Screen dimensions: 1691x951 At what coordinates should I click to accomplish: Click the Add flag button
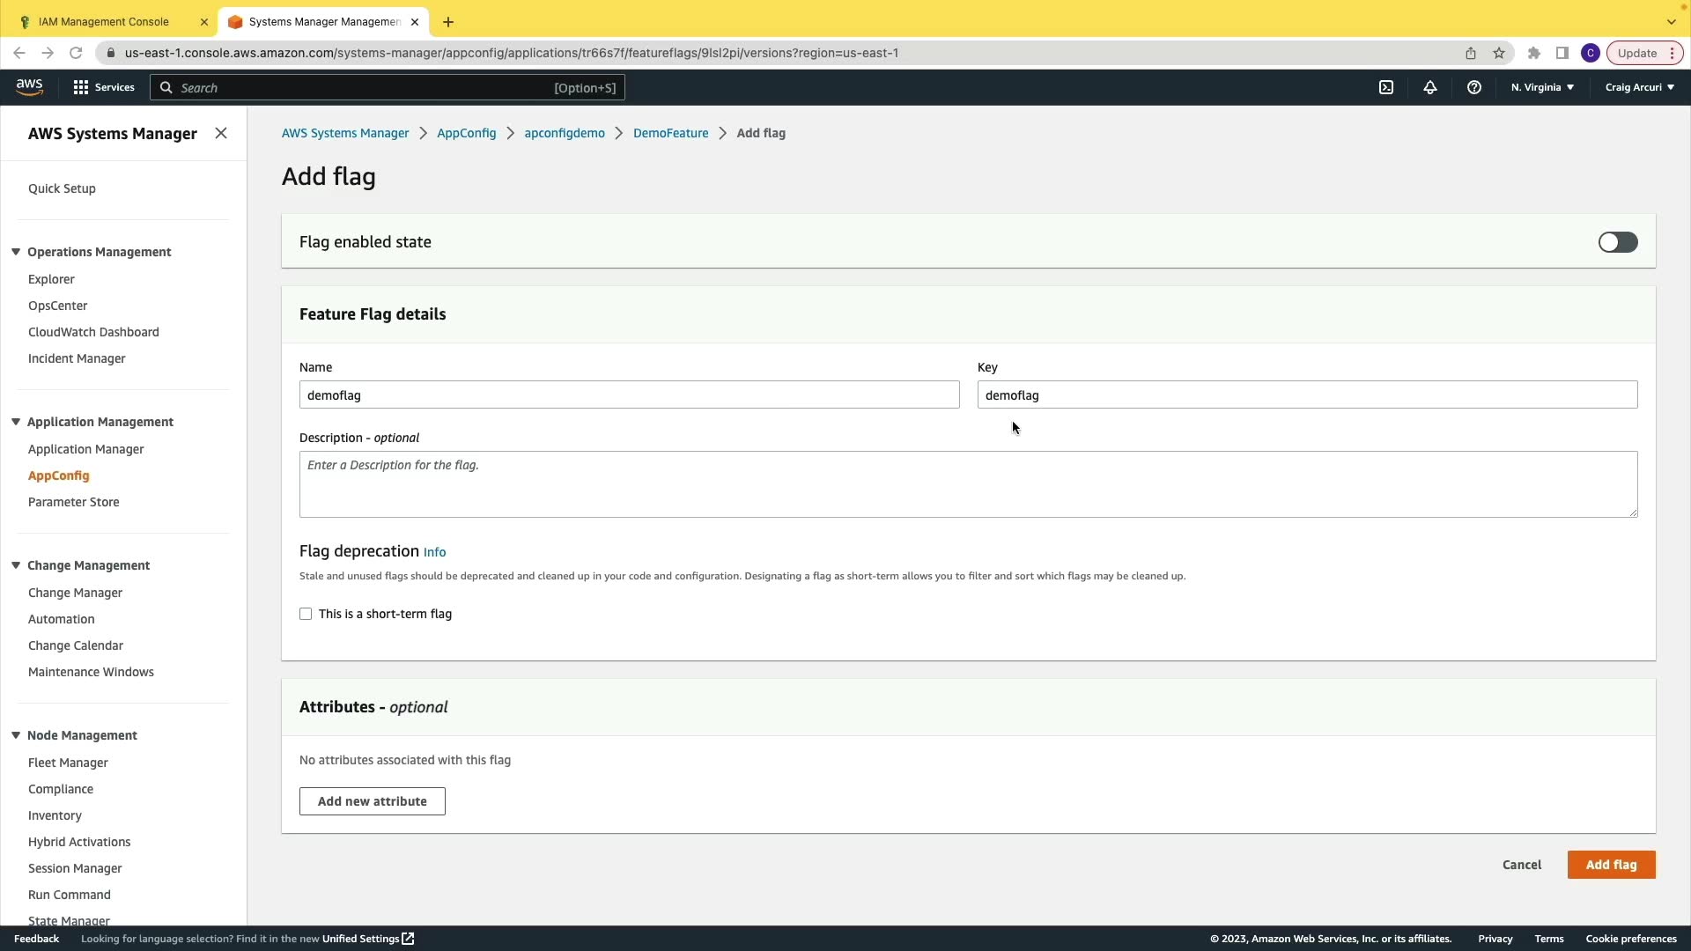(1611, 865)
